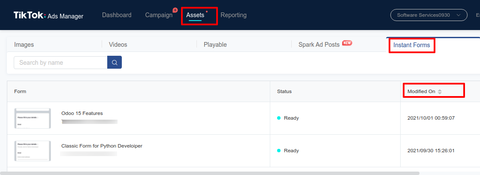The image size is (480, 175).
Task: Click the TikTok Ads Manager logo
Action: (48, 15)
